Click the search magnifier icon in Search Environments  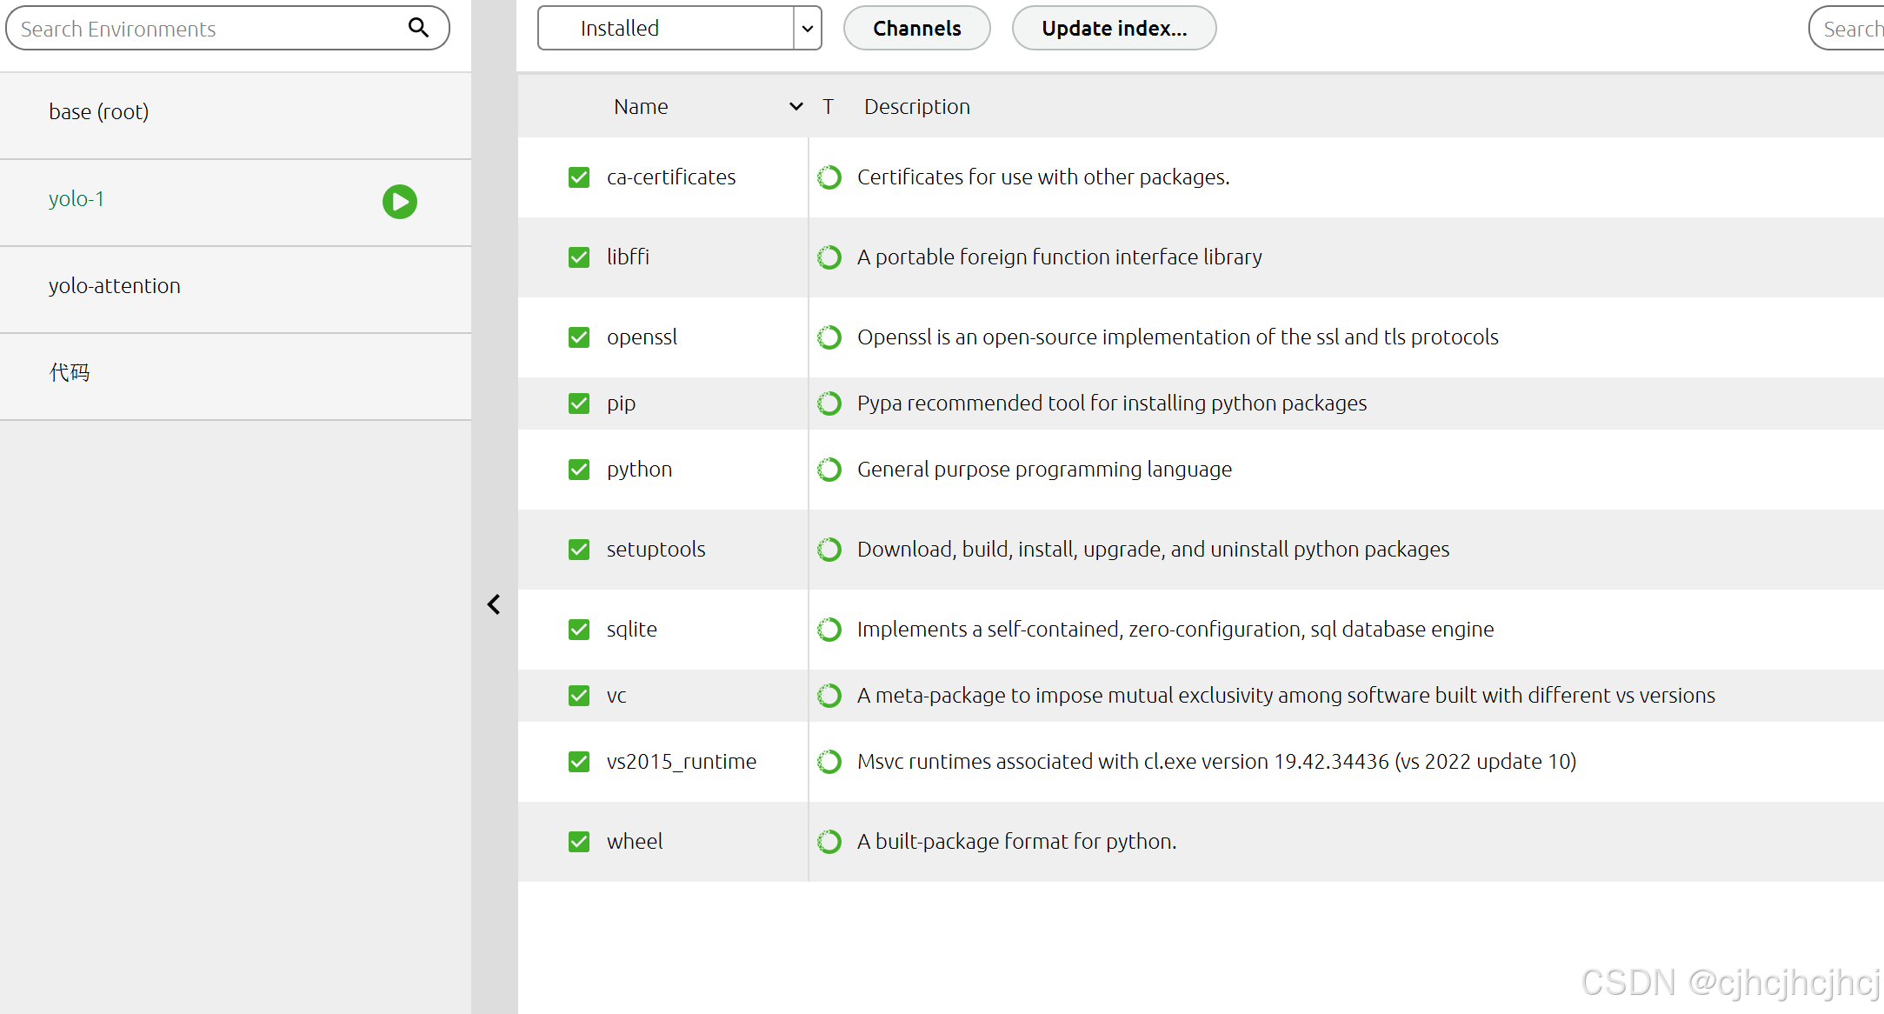(x=418, y=28)
